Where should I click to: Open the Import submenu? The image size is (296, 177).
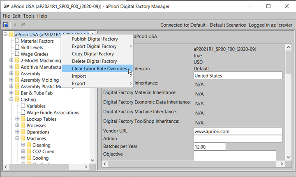tap(97, 76)
